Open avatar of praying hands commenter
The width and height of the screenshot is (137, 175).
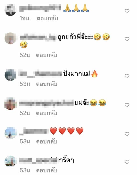point(10,10)
